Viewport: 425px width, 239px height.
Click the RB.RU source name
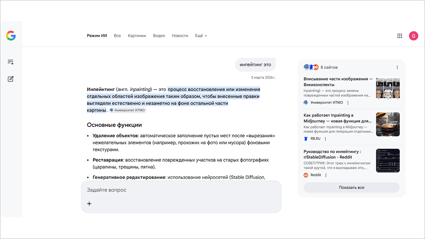tap(315, 139)
